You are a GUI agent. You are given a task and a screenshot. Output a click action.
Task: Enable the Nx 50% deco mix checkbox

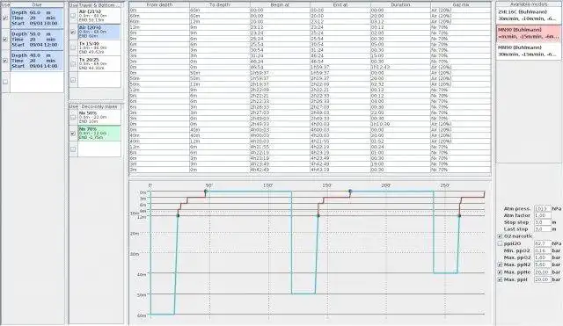73,117
